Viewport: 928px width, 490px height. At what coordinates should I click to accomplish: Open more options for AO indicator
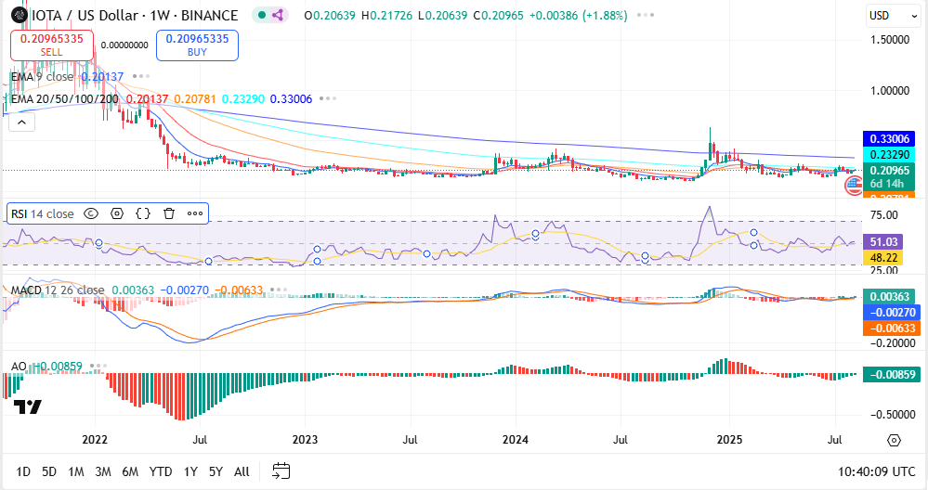98,367
